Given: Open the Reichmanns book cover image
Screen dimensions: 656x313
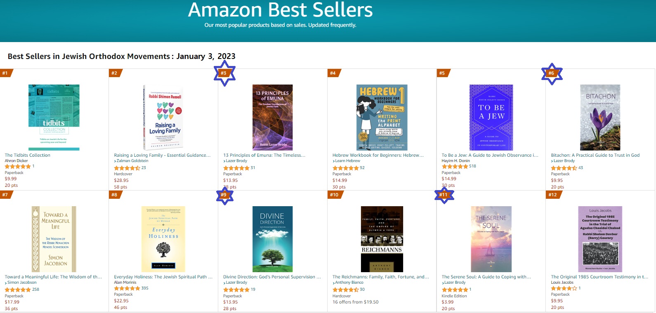Looking at the screenshot, I should point(382,239).
